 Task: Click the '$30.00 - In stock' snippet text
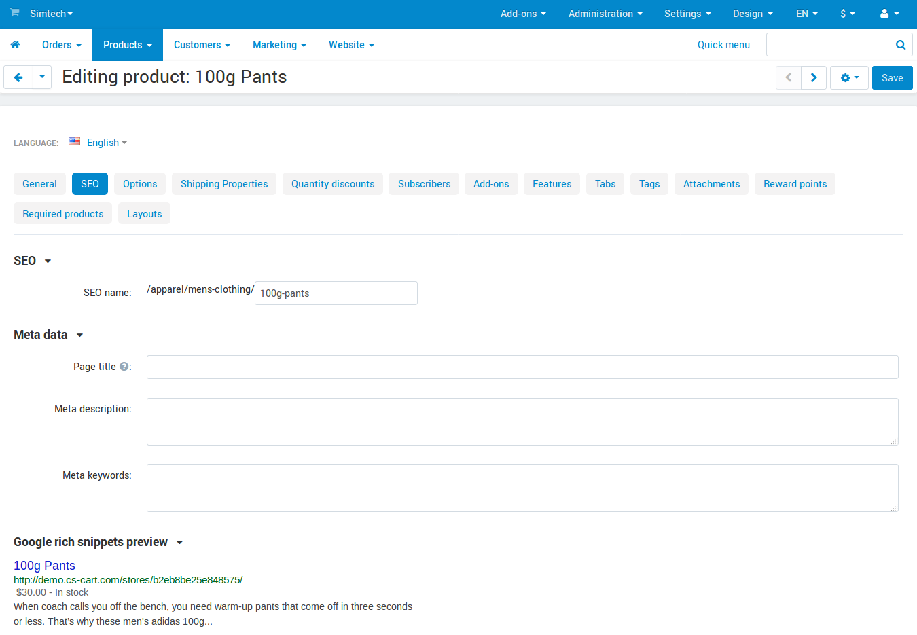(x=52, y=592)
